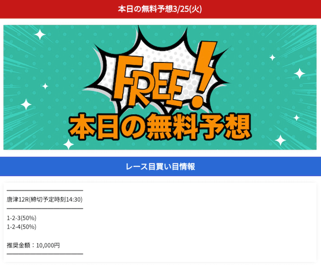Select the 1-2-3(50%) bet line
Image resolution: width=321 pixels, height=267 pixels.
(x=22, y=218)
